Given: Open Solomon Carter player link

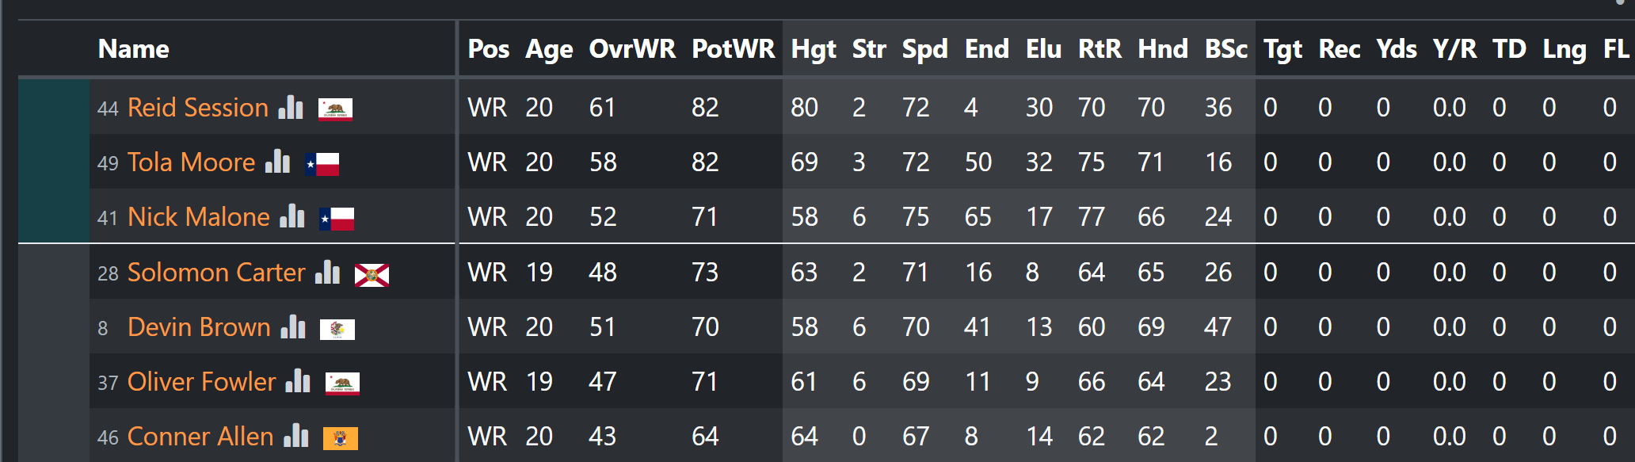Looking at the screenshot, I should pyautogui.click(x=216, y=272).
